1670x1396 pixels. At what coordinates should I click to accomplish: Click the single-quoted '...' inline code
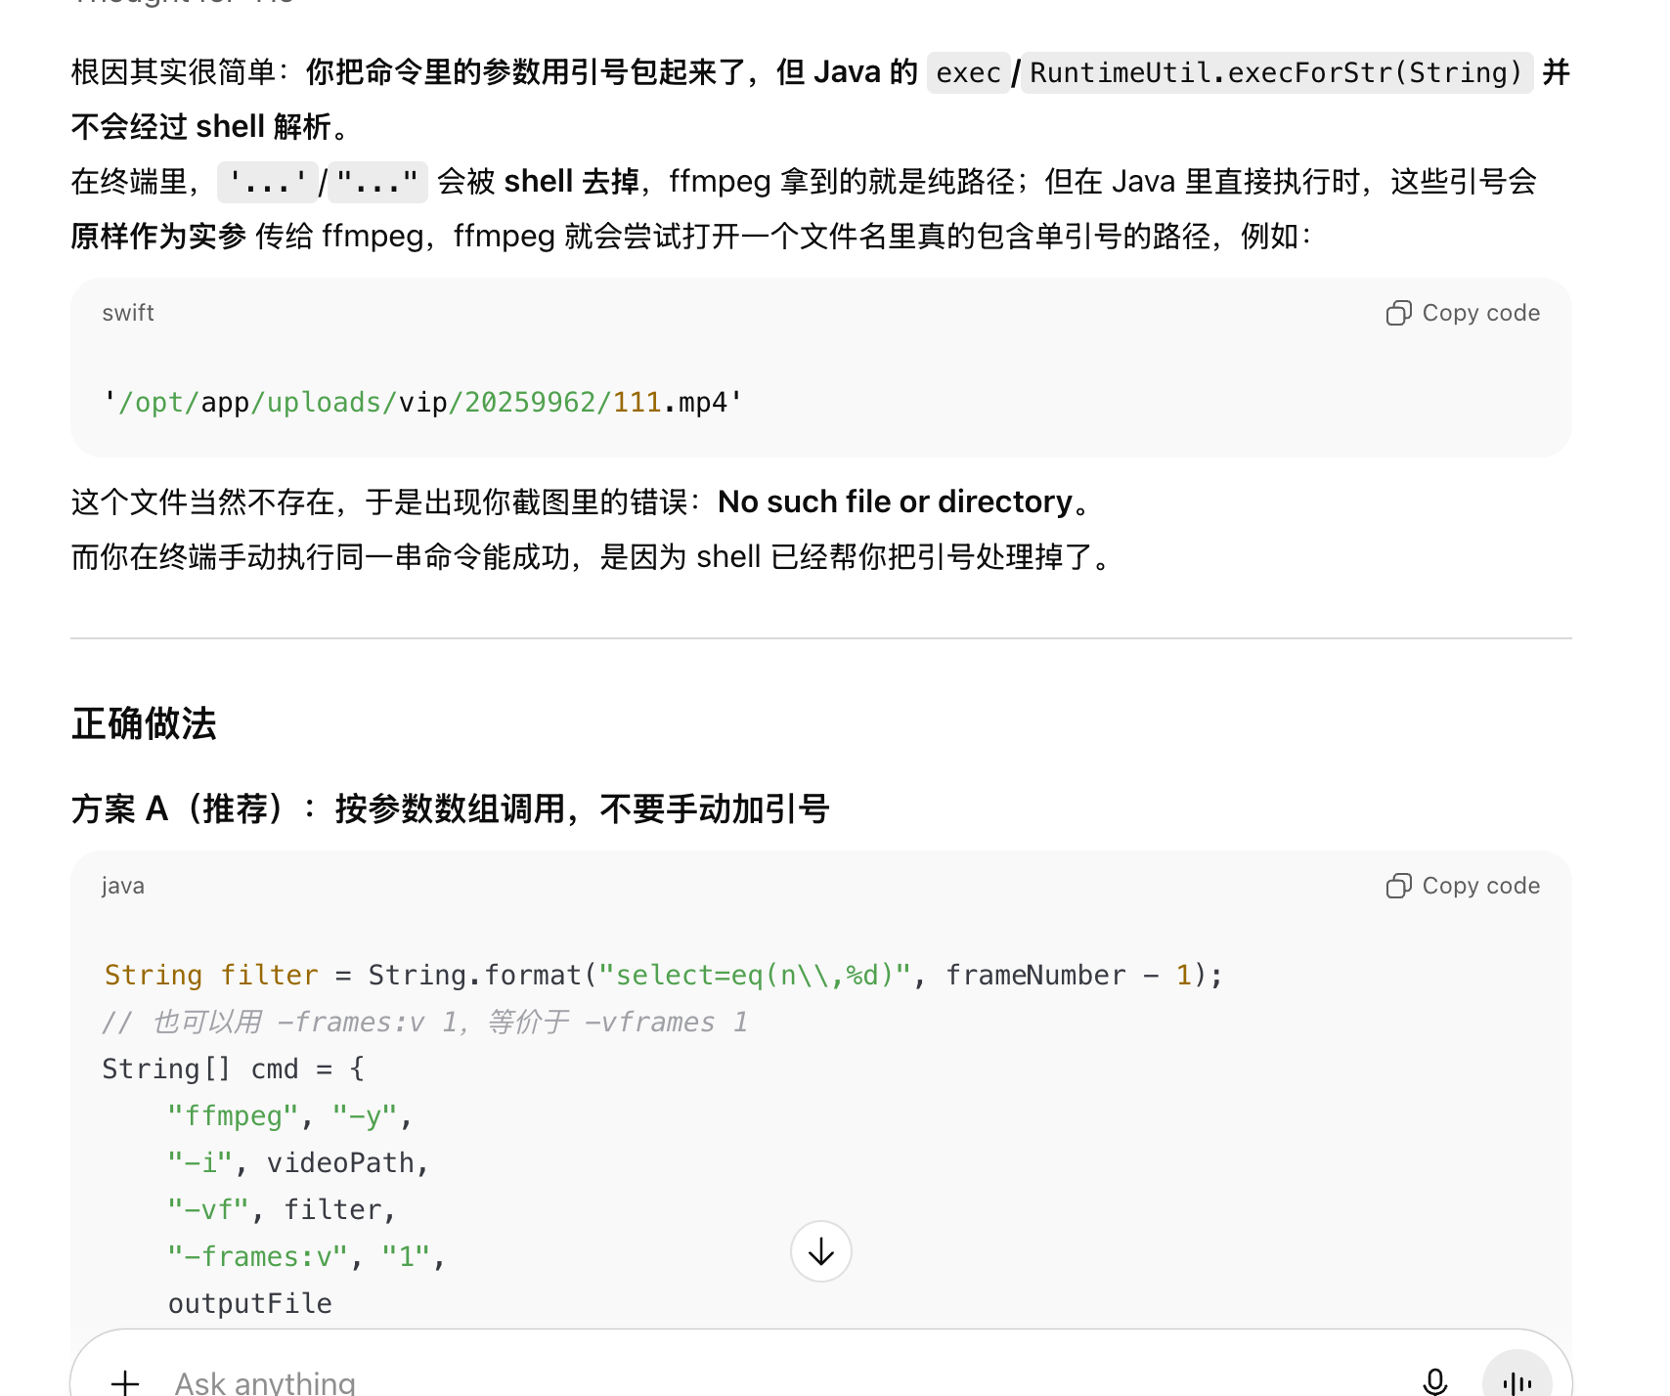(267, 182)
